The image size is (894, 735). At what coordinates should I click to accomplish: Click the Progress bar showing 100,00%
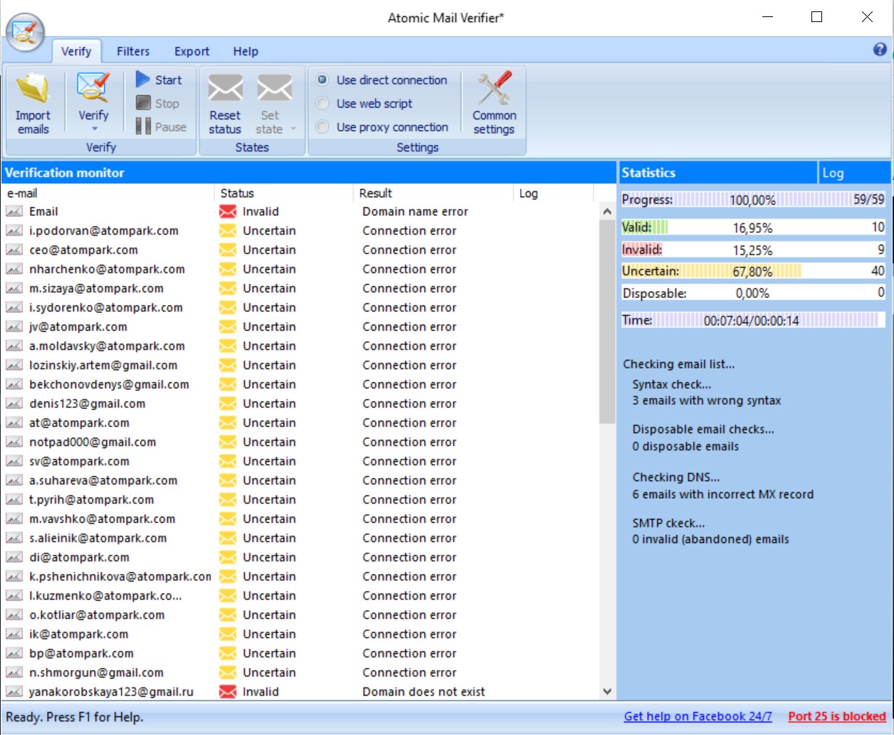pyautogui.click(x=753, y=200)
